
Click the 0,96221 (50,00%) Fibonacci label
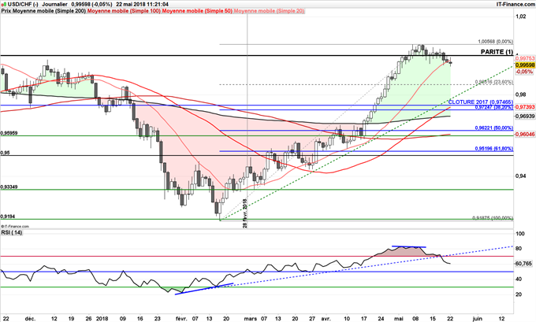pyautogui.click(x=494, y=128)
